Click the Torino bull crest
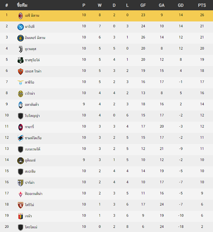This screenshot has height=232, width=213. click(21, 205)
